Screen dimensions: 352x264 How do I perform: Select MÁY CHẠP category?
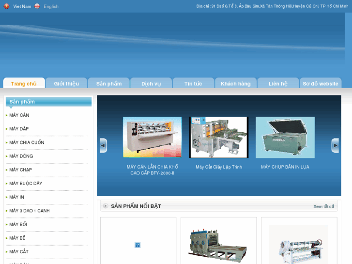coord(20,170)
